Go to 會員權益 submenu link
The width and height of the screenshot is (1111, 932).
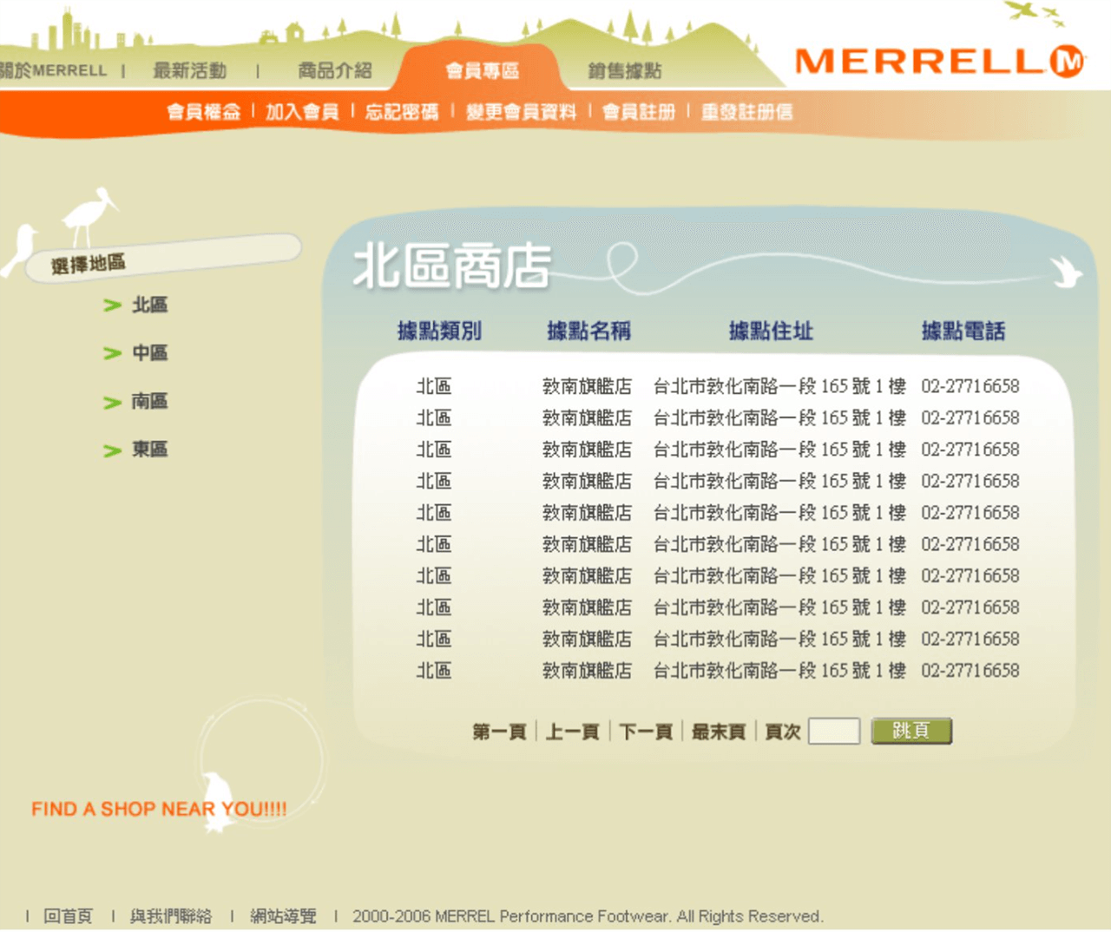pos(204,112)
